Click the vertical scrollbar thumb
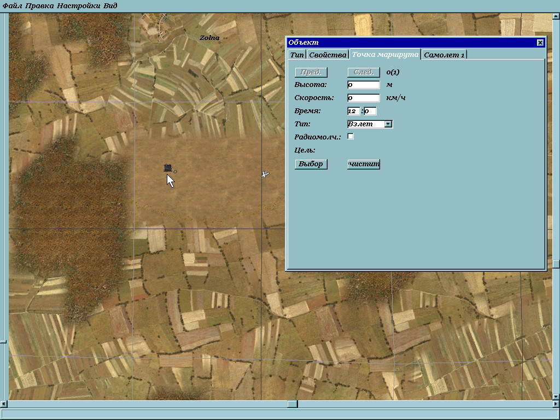This screenshot has width=560, height=420. point(556,264)
